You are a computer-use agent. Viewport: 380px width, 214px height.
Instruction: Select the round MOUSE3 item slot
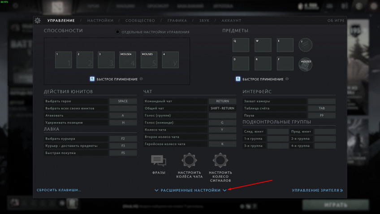tap(305, 64)
